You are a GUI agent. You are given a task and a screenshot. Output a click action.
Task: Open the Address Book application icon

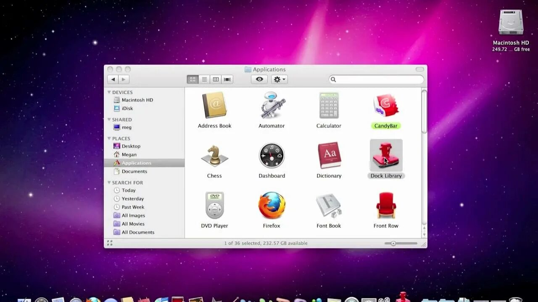[214, 105]
